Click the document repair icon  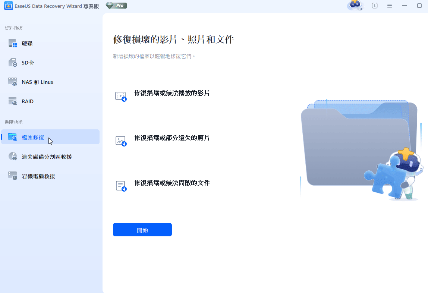click(121, 186)
